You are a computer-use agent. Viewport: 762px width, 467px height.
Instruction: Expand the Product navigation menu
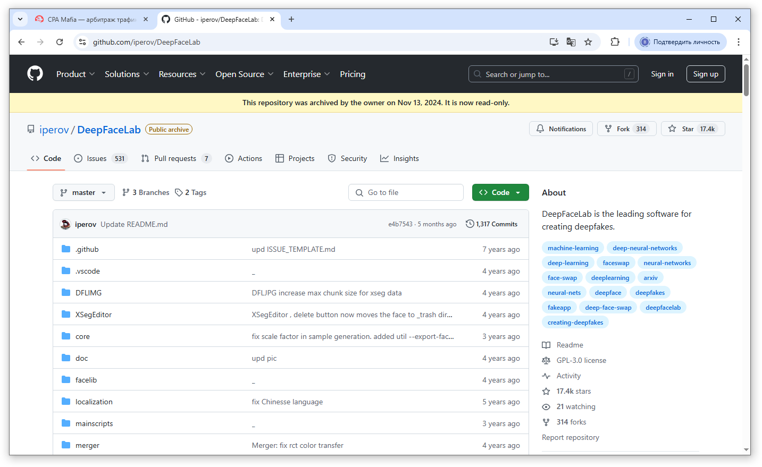[76, 74]
